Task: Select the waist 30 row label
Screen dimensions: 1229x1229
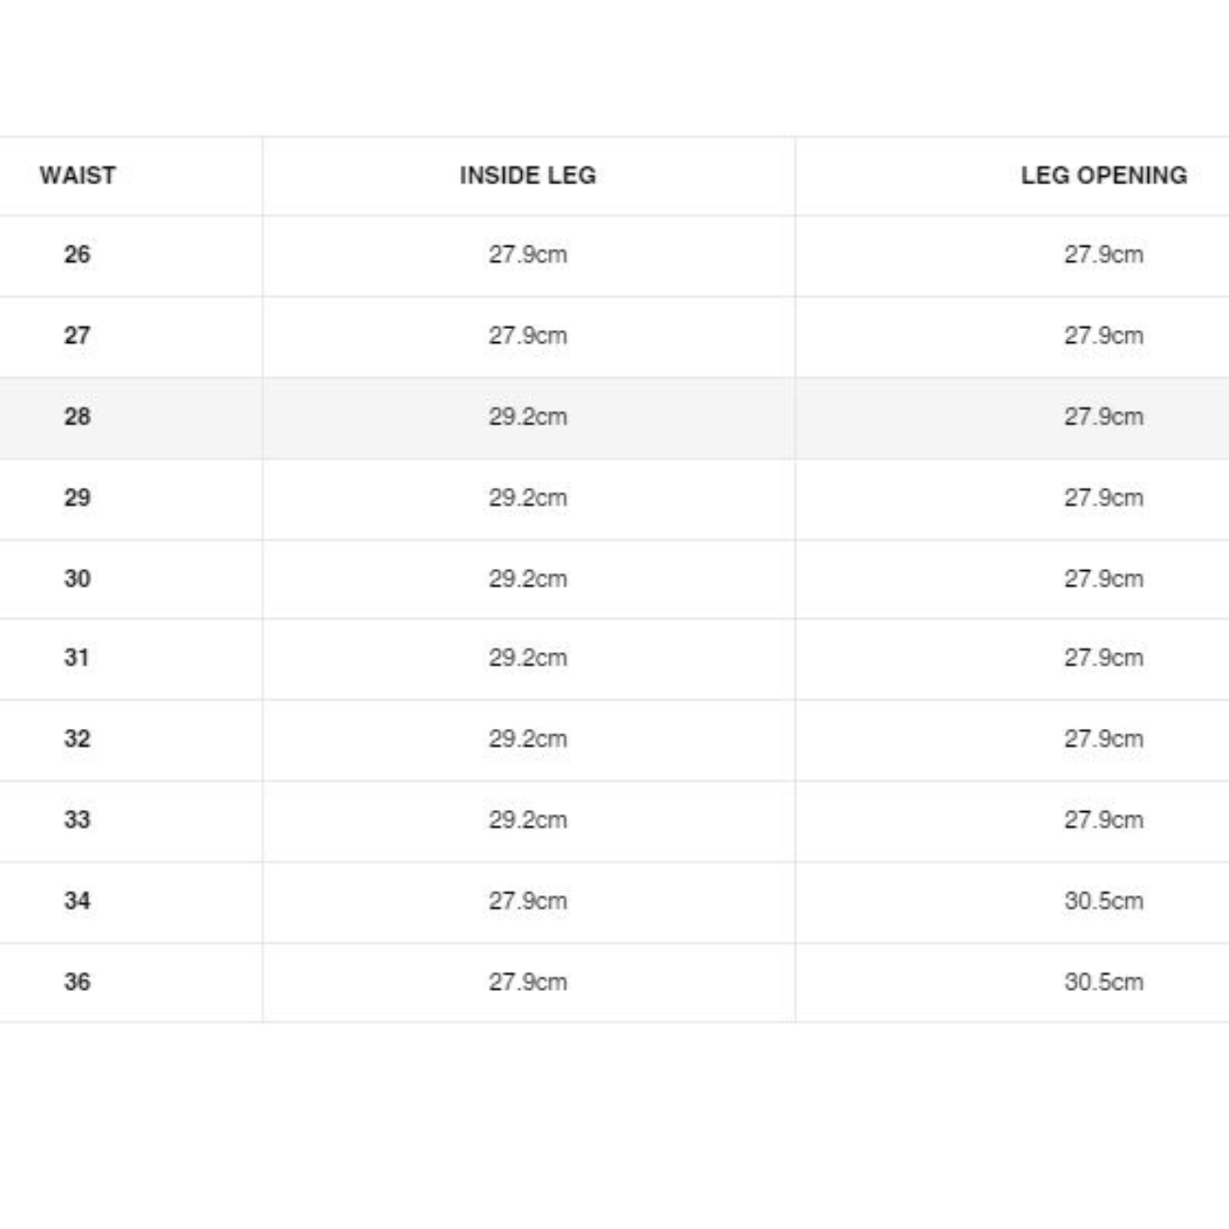Action: click(78, 579)
